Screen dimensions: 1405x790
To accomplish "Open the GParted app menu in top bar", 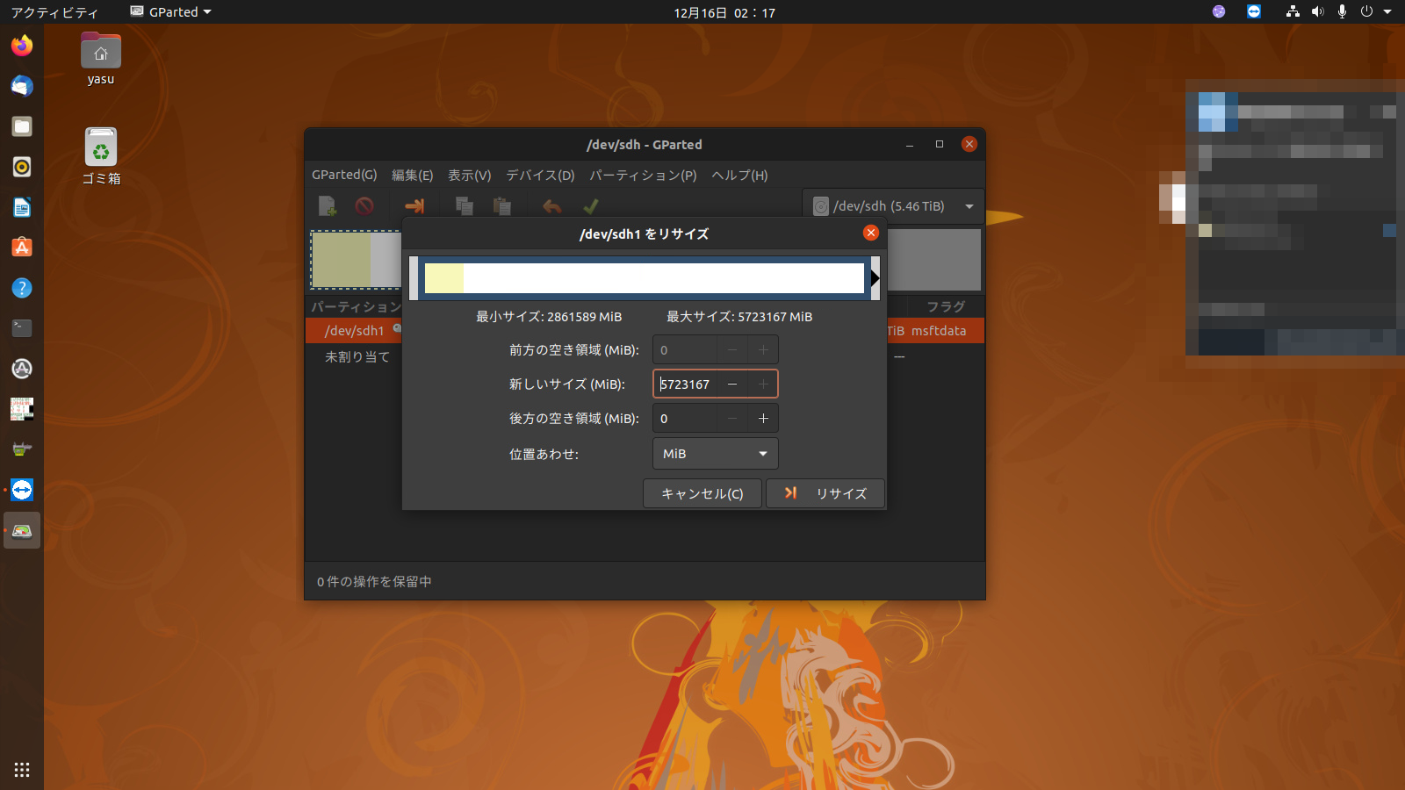I will point(172,12).
